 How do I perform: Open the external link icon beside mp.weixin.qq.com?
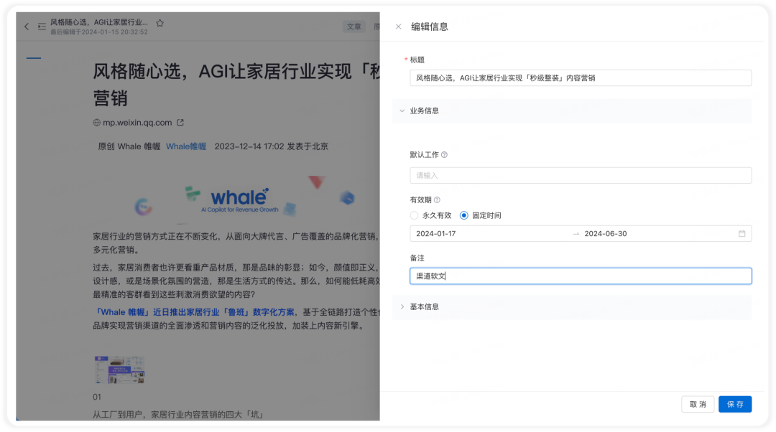[180, 123]
